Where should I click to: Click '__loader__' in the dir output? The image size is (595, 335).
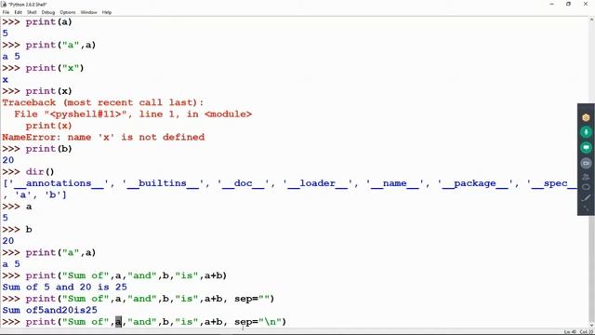(x=318, y=183)
